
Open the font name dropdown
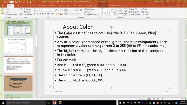(48, 10)
